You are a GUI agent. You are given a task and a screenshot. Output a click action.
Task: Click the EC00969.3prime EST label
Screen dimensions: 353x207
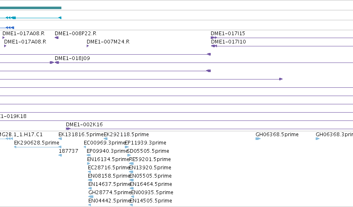point(105,143)
